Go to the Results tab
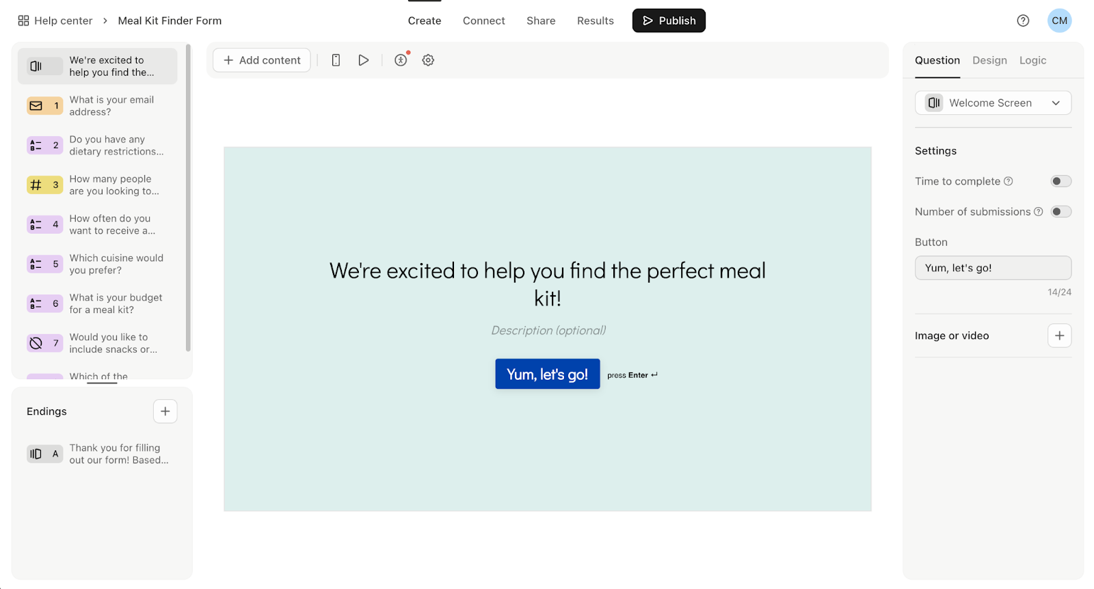The width and height of the screenshot is (1094, 589). point(595,20)
